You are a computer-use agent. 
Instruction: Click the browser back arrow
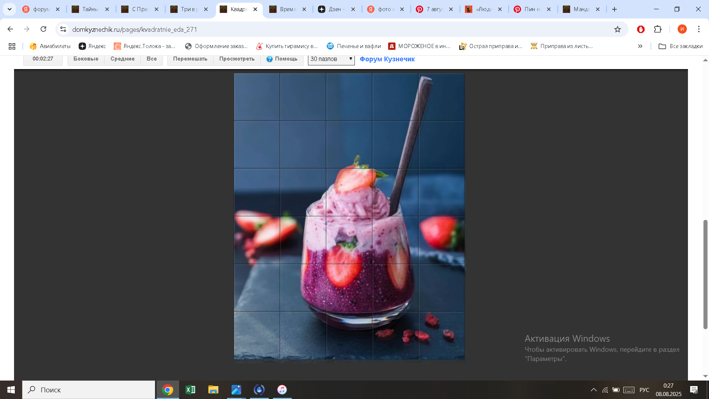coord(10,29)
